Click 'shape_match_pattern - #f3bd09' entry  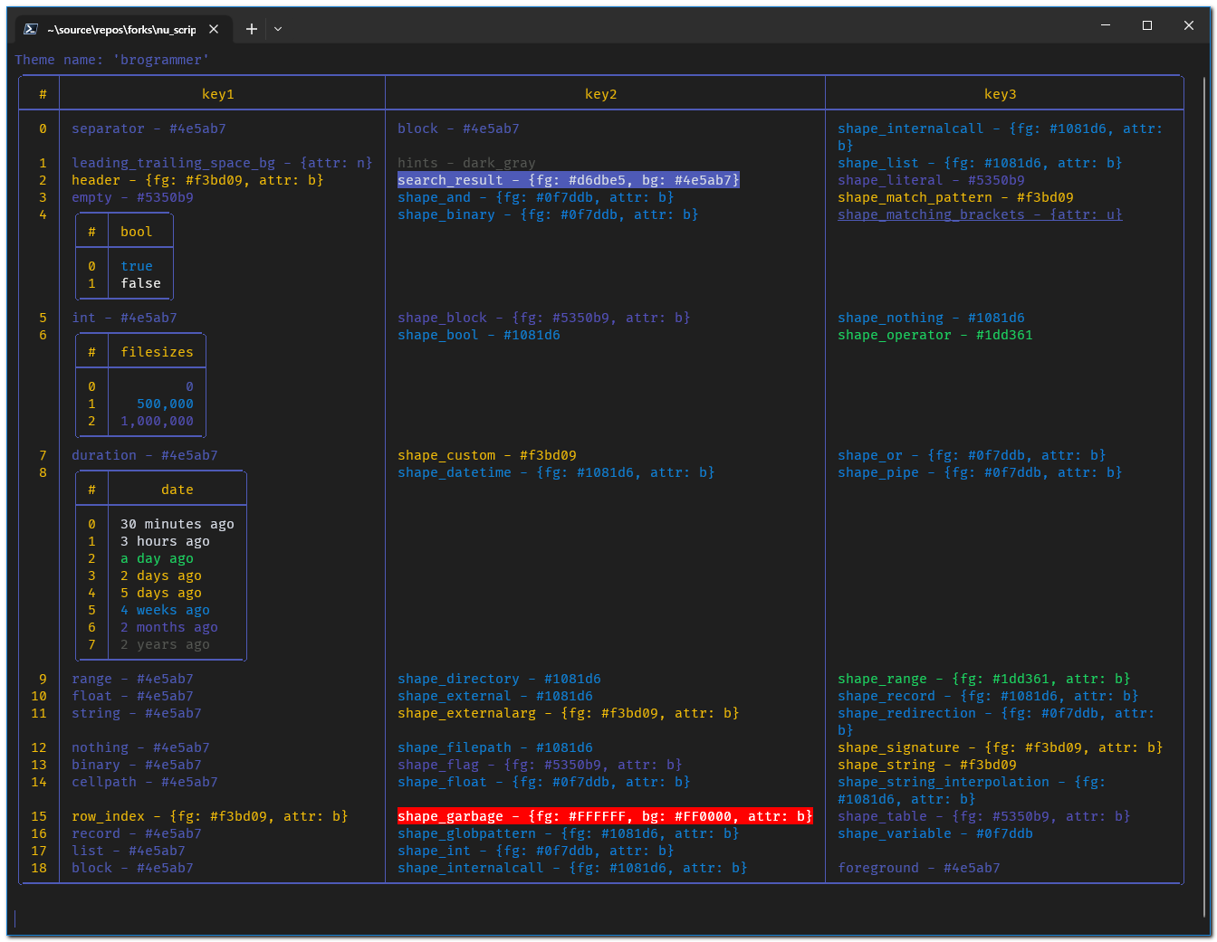click(955, 197)
